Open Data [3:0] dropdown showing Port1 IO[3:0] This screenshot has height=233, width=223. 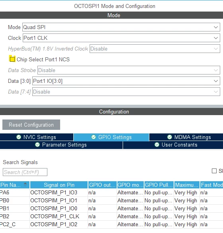pos(126,81)
